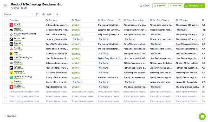This screenshot has height=122, width=208.
Task: Check the Patreon row checkbox
Action: pos(5,68)
